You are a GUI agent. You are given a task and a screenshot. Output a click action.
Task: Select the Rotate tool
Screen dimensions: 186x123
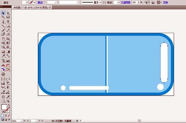(x=3, y=39)
